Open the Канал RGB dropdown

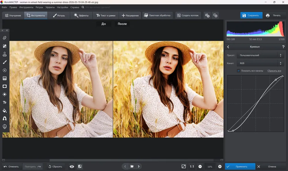click(260, 63)
